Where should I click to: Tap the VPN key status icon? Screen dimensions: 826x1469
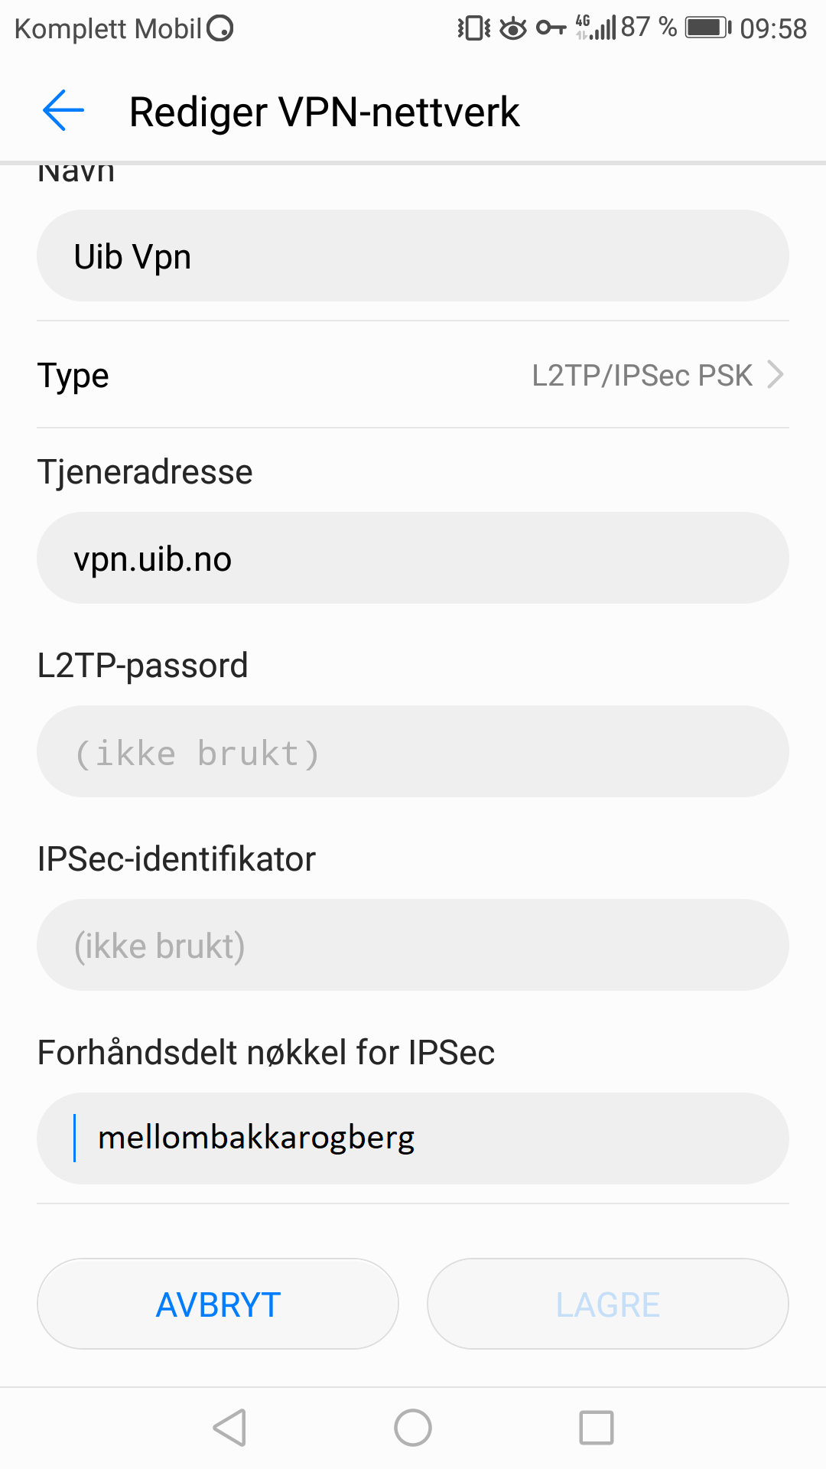click(551, 29)
